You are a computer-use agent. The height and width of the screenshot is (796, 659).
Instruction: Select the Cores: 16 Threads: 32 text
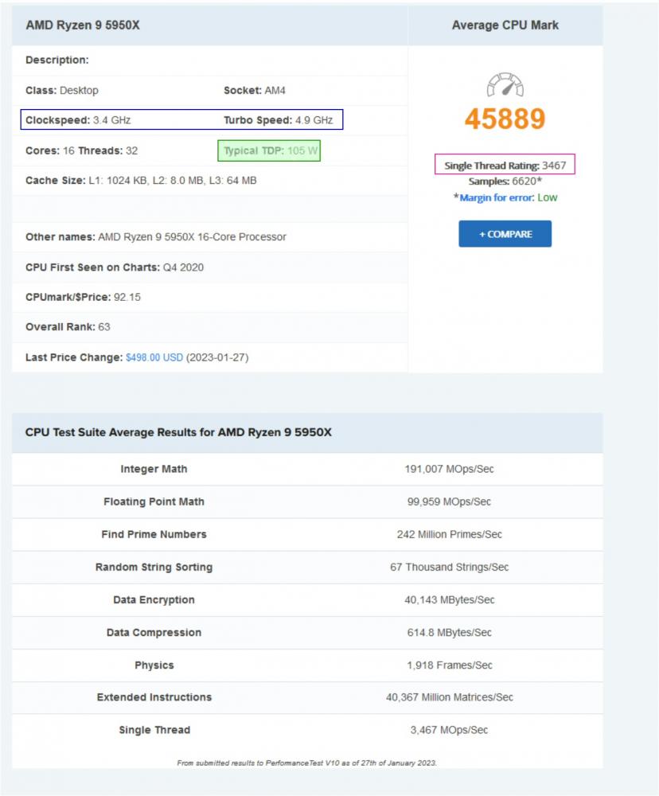[82, 150]
